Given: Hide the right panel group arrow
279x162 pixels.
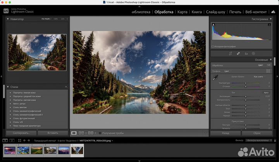Looking at the screenshot, I should 277,77.
